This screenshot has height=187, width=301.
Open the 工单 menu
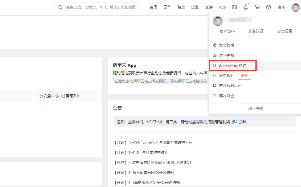167,7
